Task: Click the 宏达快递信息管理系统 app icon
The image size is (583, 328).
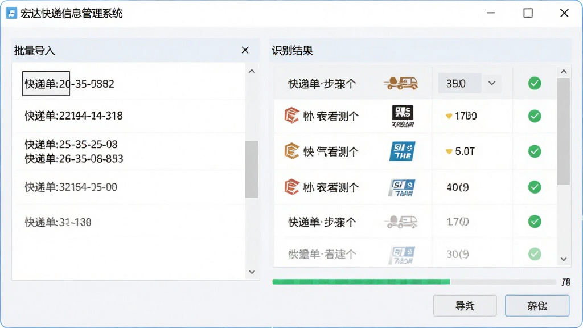Action: pyautogui.click(x=11, y=14)
